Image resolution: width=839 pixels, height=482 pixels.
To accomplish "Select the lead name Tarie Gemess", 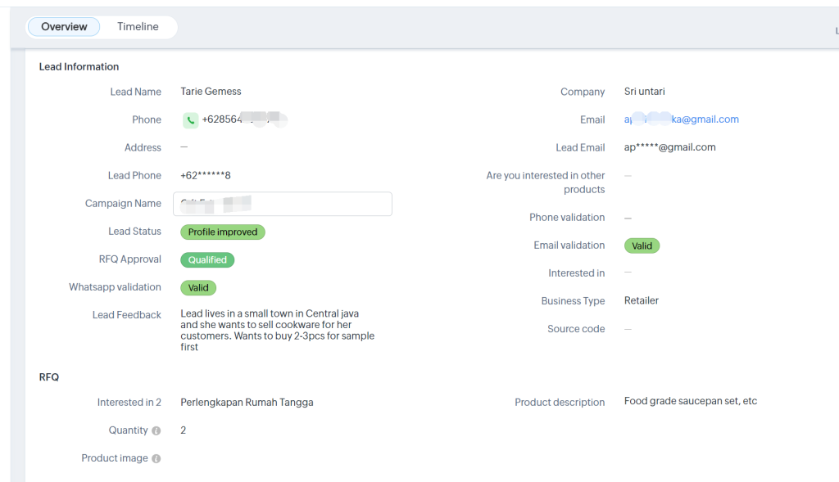I will point(211,92).
